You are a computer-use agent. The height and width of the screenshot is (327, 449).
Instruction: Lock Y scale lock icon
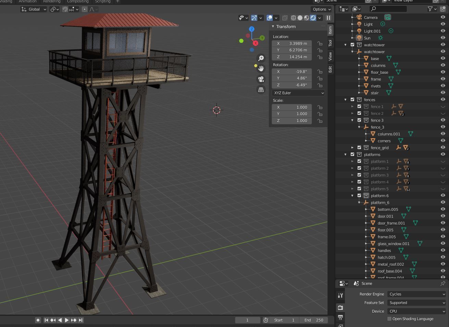[x=320, y=114]
